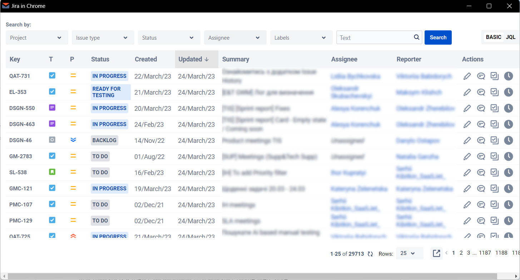Click the magnifier icon in the Text field
520x280 pixels.
pos(416,37)
